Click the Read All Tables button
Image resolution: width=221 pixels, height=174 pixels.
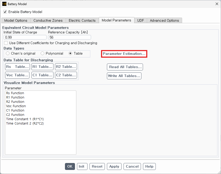tap(125, 67)
